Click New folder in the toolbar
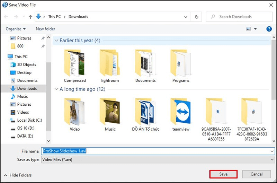Image resolution: width=277 pixels, height=183 pixels. tap(45, 29)
